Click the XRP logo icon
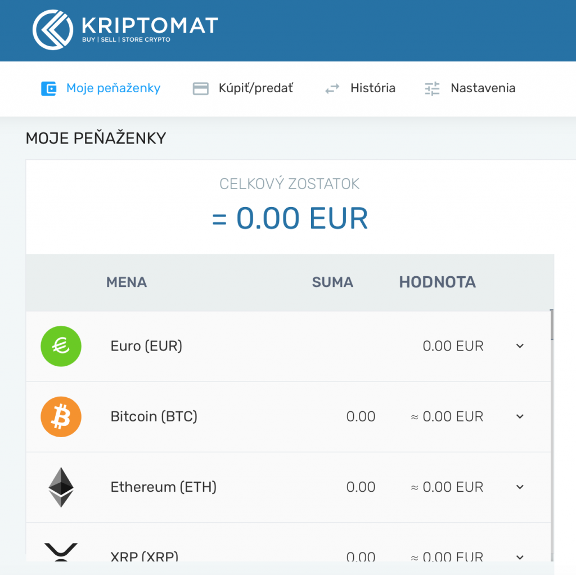This screenshot has height=575, width=576. (x=61, y=552)
